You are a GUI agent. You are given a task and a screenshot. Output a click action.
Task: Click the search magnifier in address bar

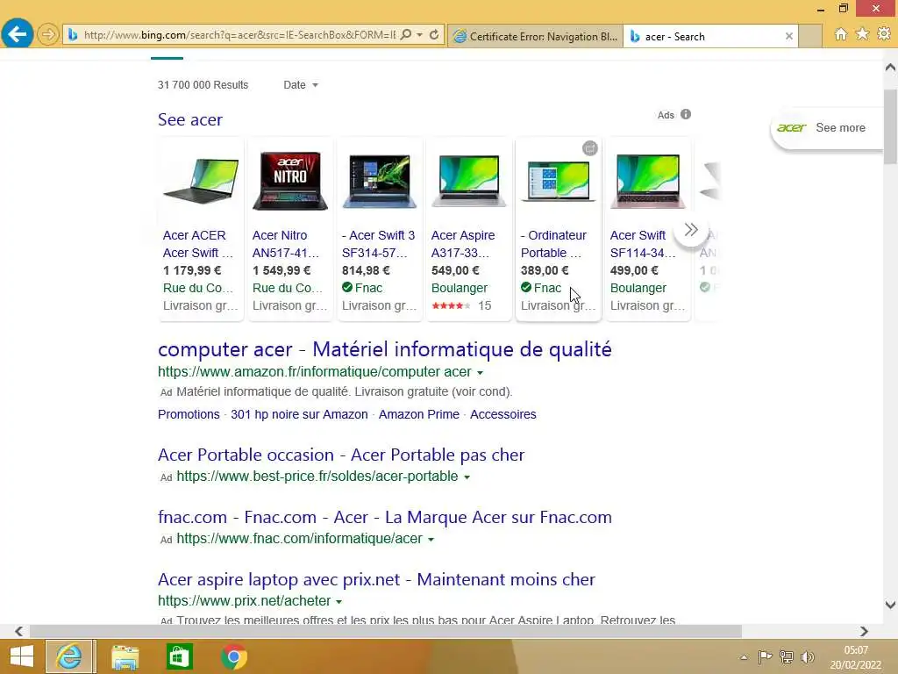tap(405, 35)
